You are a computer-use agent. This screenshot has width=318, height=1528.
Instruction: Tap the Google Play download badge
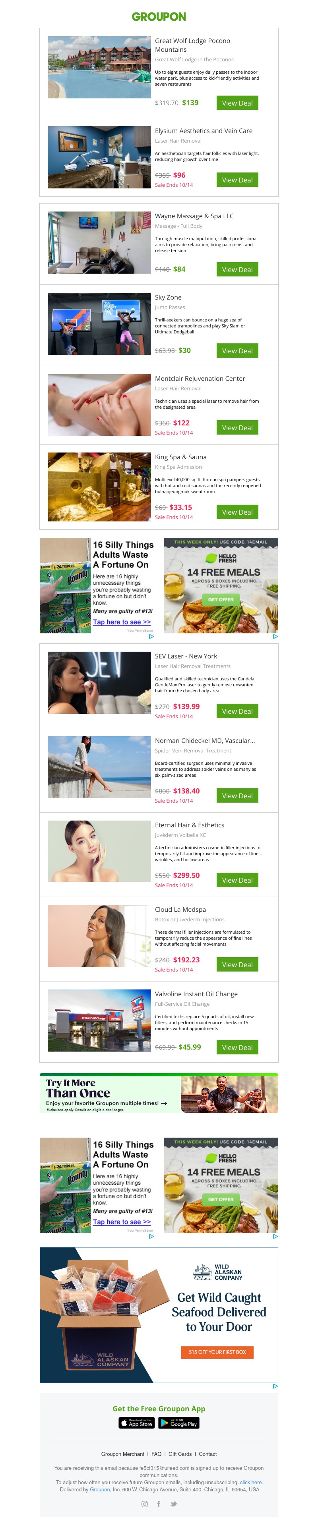179,1423
